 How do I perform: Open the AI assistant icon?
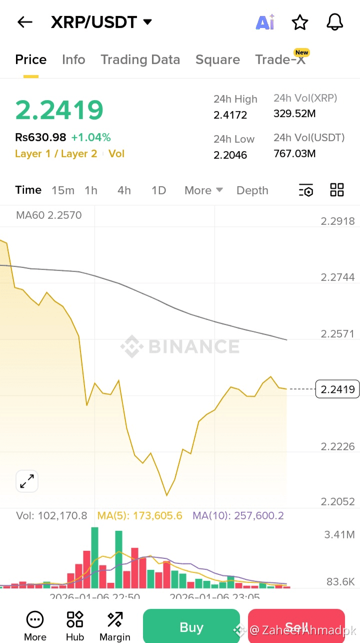[x=265, y=22]
